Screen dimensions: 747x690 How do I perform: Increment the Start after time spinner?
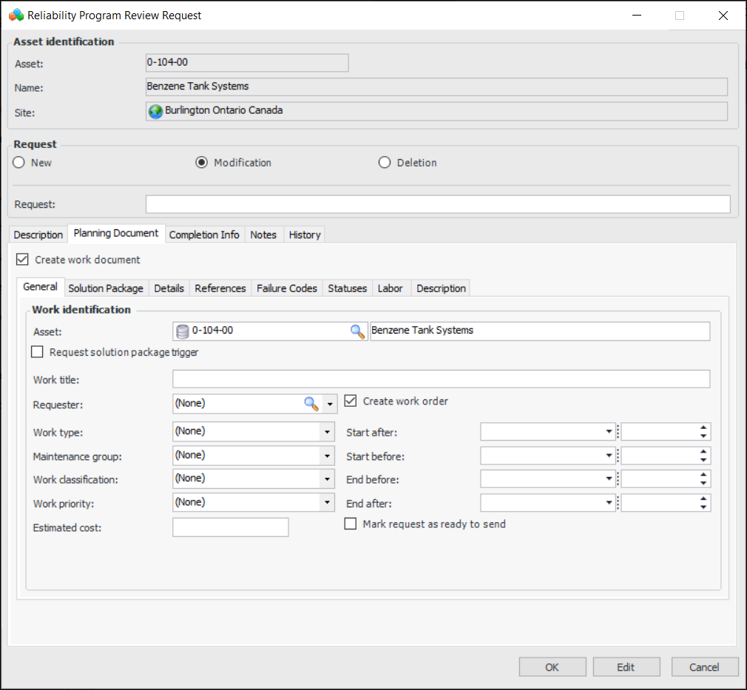[703, 427]
